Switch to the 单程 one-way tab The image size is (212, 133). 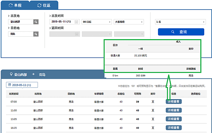pos(15,5)
